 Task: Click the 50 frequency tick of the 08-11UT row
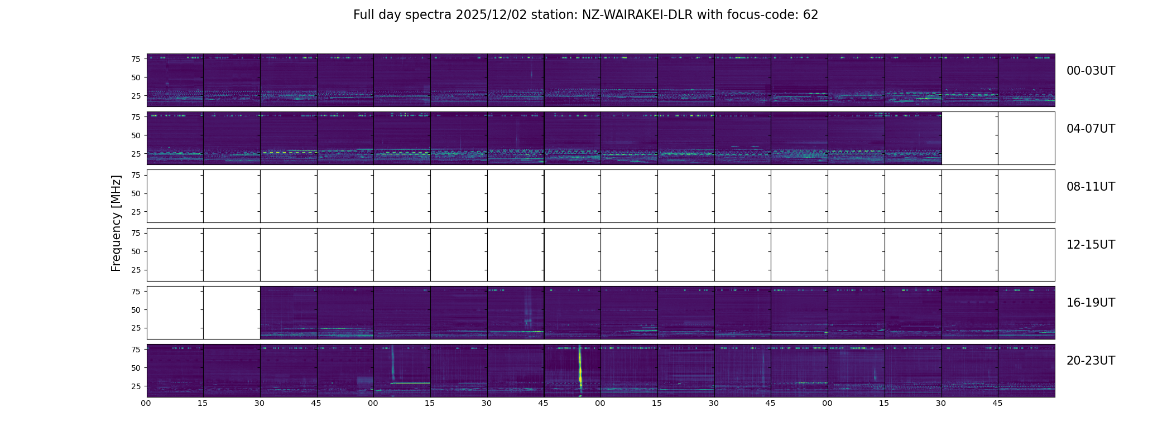[x=136, y=193]
